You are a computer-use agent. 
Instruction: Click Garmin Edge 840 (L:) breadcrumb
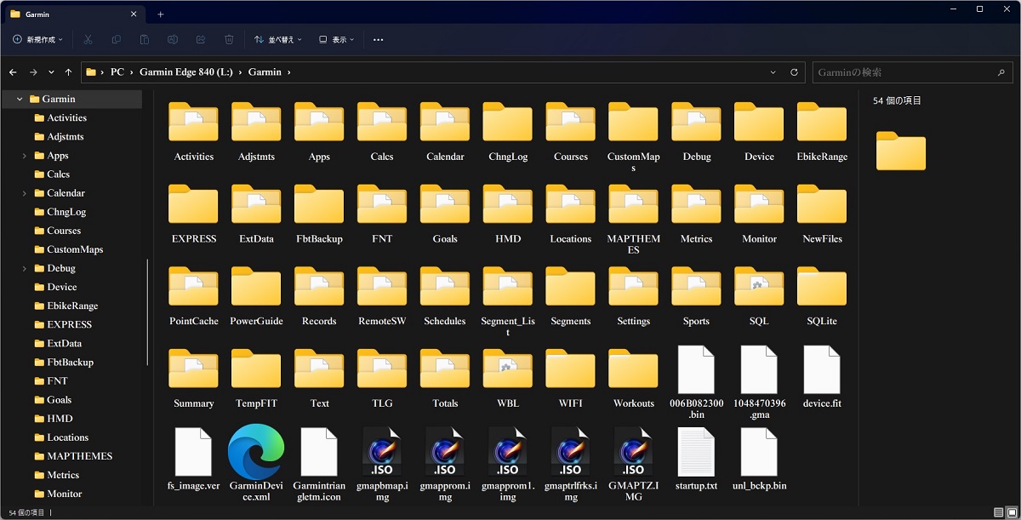pyautogui.click(x=186, y=72)
